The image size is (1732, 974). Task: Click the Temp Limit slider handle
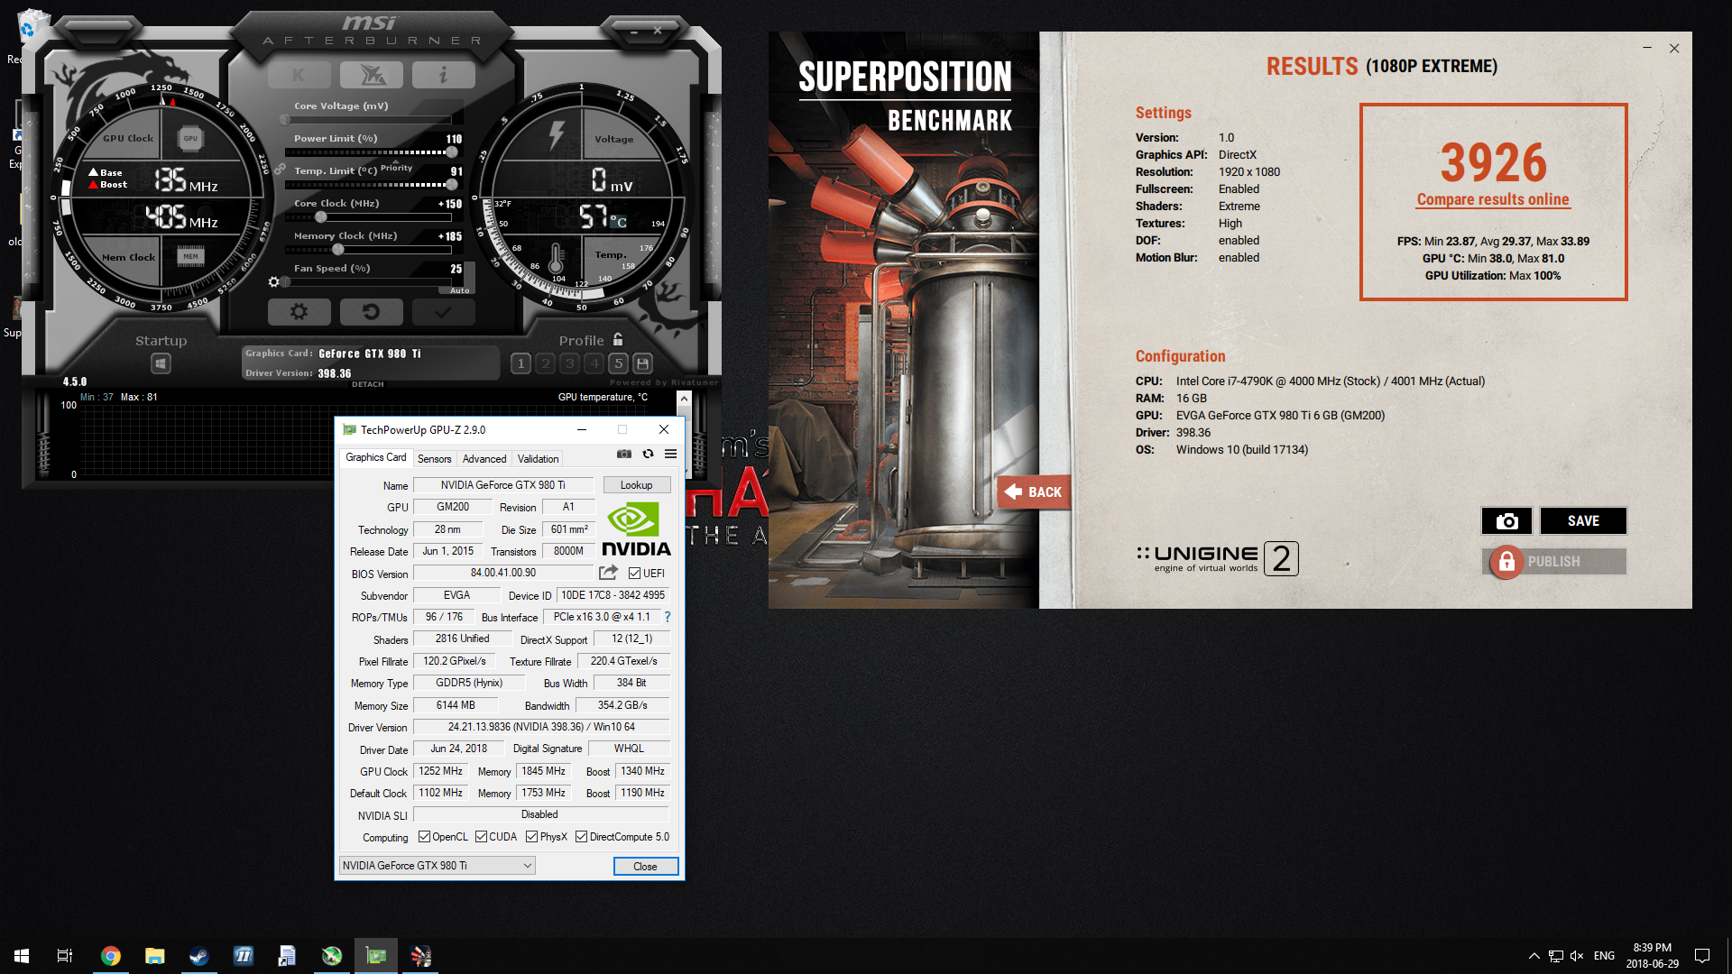[x=452, y=185]
